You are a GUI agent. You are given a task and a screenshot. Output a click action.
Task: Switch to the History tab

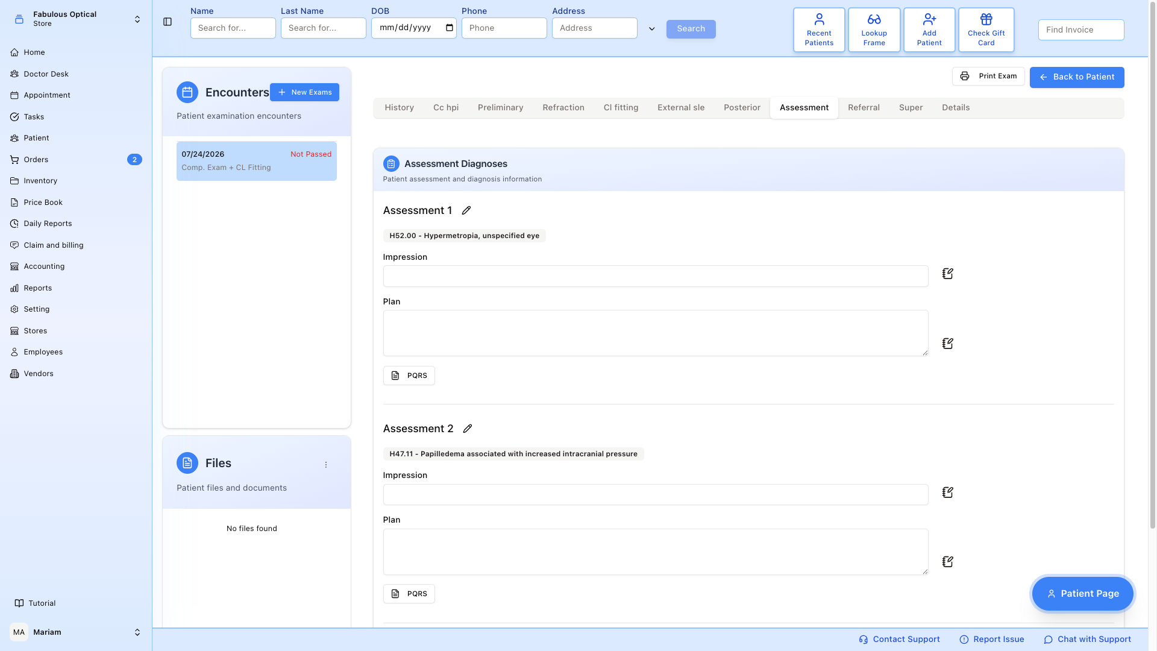(x=399, y=108)
